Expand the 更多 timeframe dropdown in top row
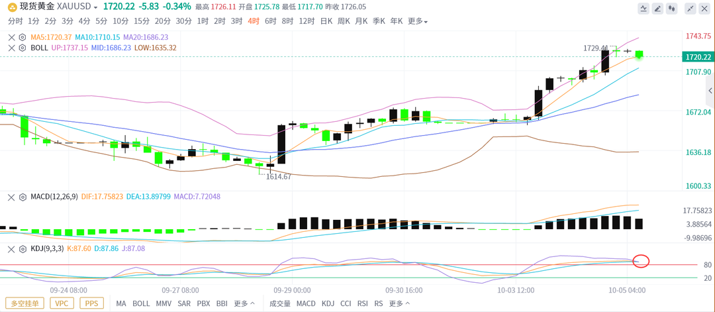 click(417, 21)
